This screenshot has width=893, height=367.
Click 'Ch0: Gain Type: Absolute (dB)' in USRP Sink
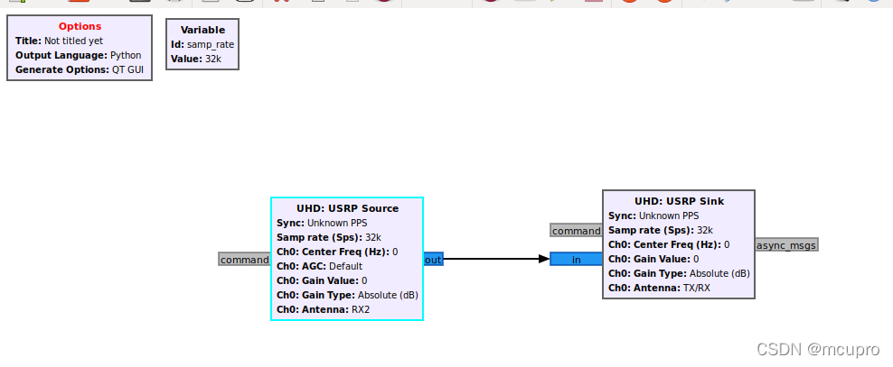coord(679,273)
